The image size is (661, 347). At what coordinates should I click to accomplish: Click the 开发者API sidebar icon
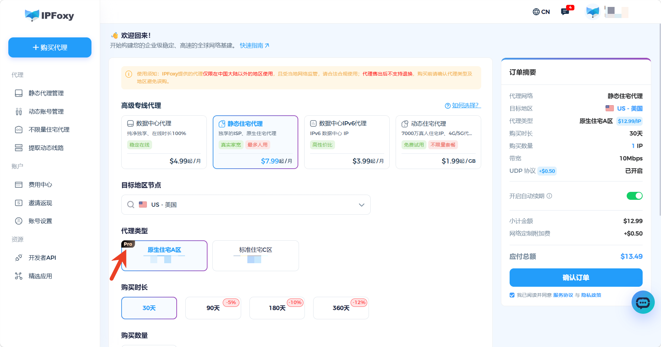[19, 258]
